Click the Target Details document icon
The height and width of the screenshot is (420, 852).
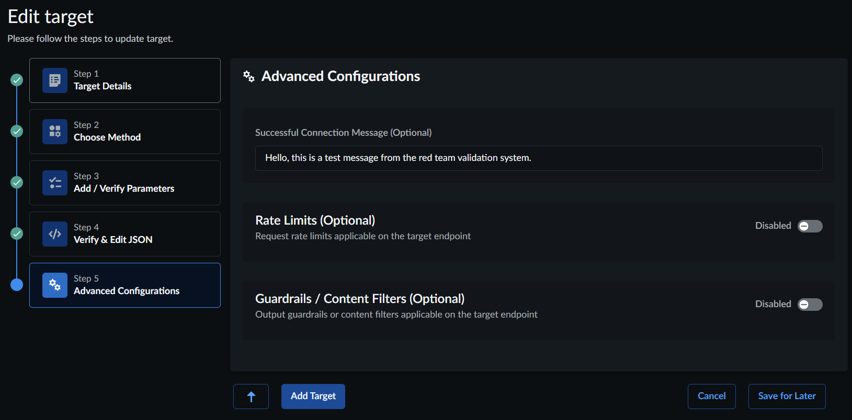(55, 80)
